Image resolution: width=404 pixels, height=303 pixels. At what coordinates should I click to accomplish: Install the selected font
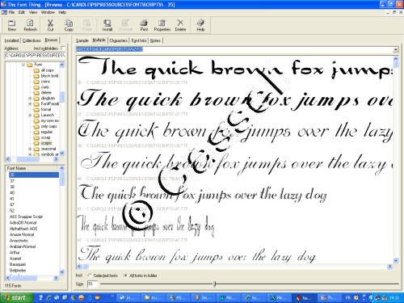coord(107,25)
